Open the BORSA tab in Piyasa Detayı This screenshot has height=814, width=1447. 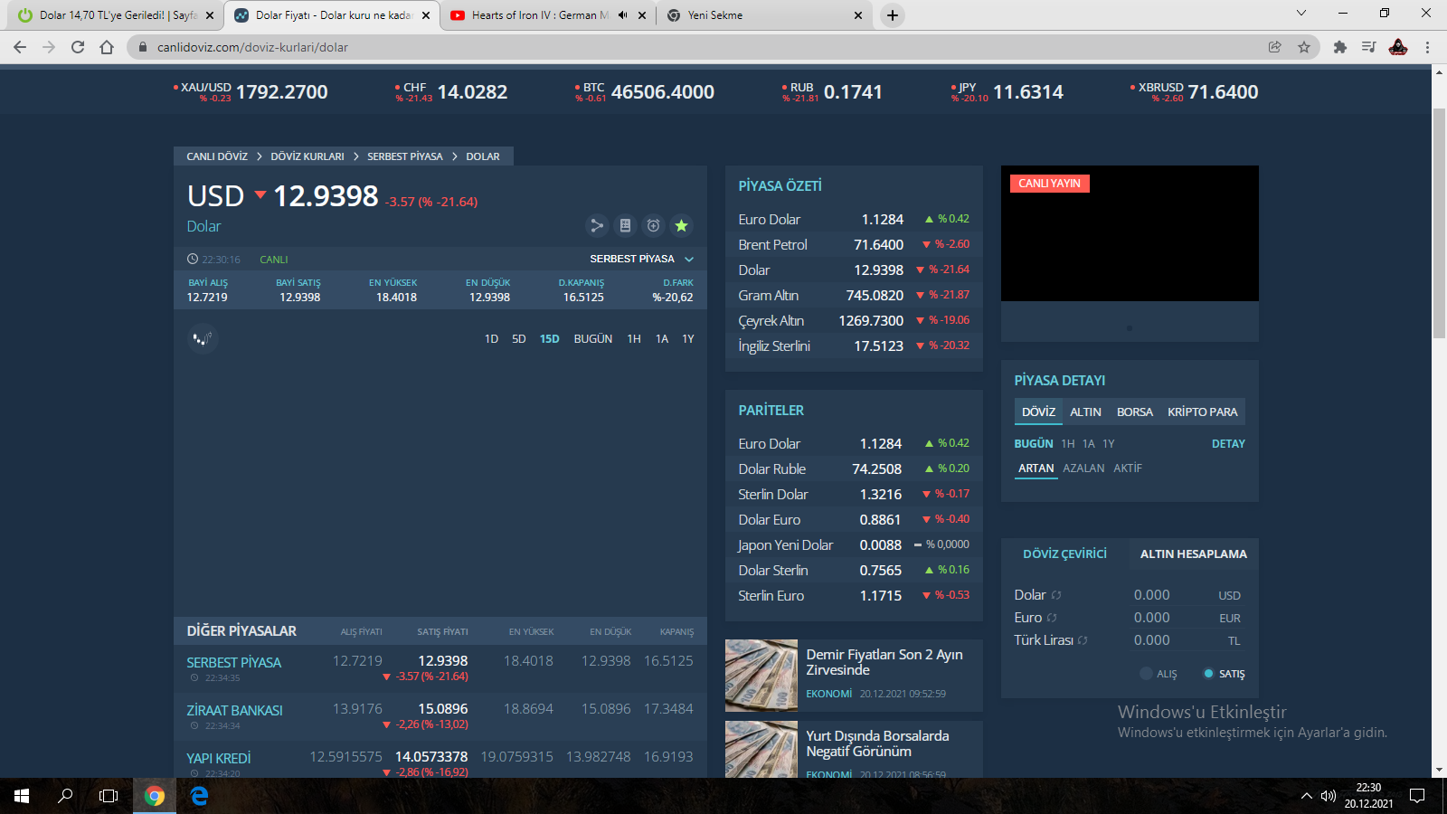(1135, 412)
